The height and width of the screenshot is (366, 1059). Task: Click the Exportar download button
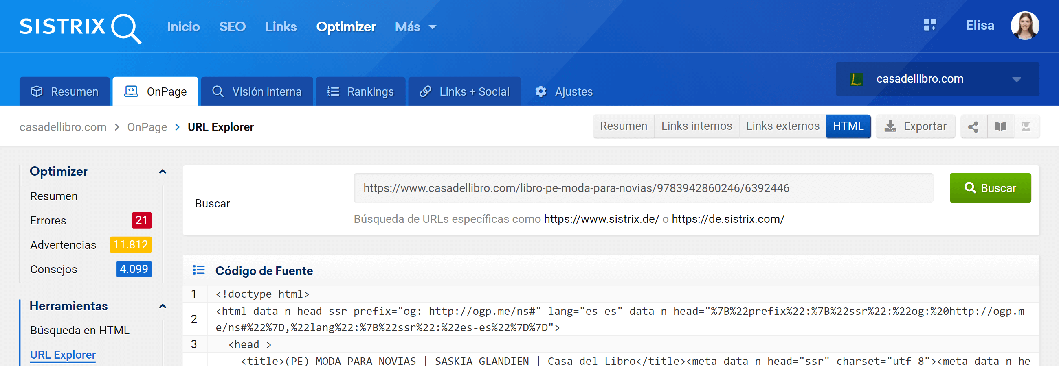point(915,127)
